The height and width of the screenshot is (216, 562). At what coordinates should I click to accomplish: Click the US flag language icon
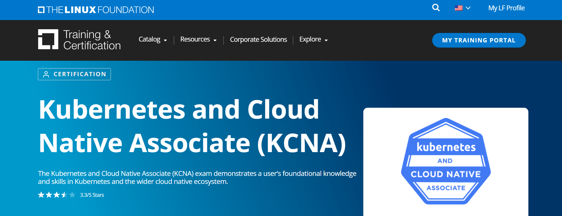click(x=459, y=8)
